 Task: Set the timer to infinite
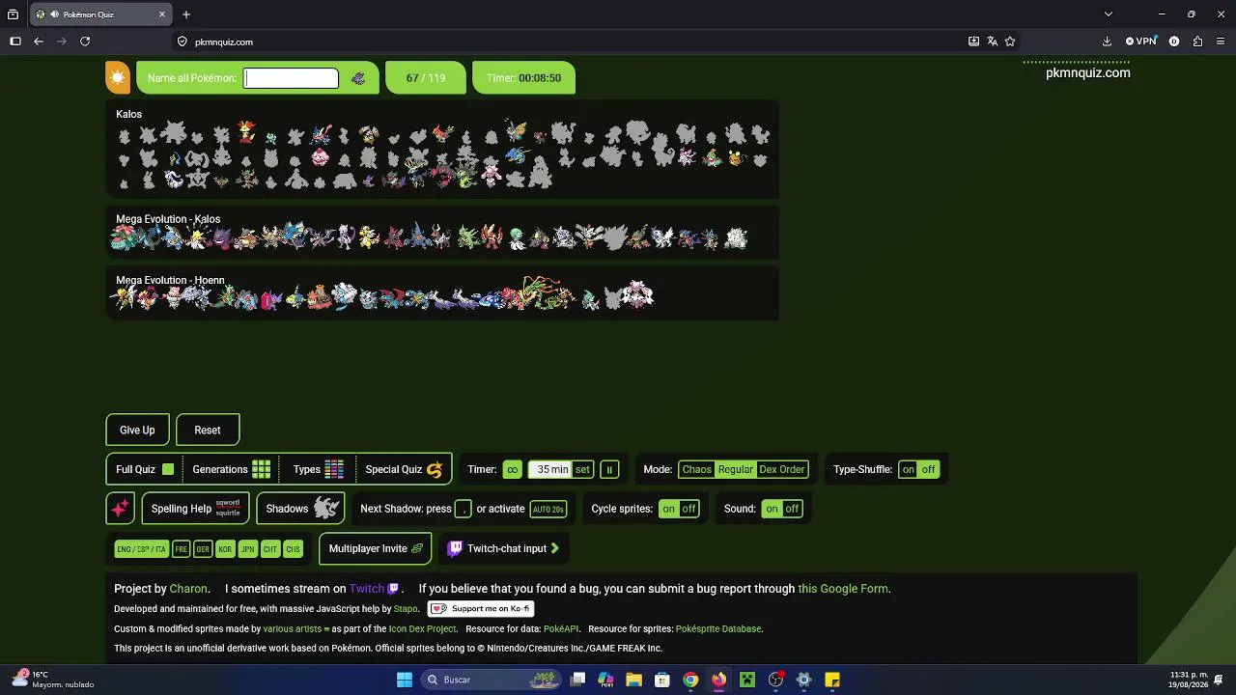512,470
